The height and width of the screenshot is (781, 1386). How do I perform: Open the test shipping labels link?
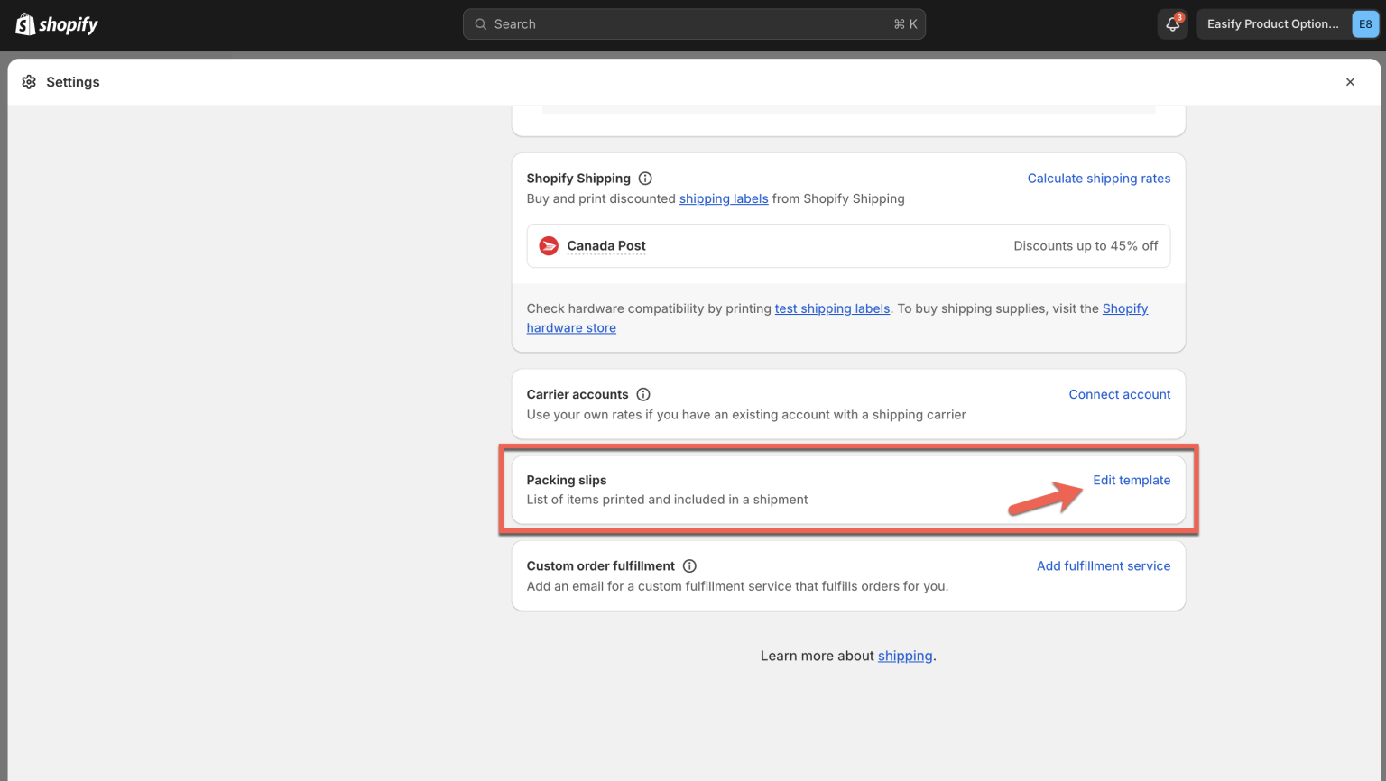pyautogui.click(x=832, y=308)
